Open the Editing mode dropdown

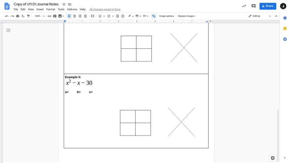pos(260,16)
